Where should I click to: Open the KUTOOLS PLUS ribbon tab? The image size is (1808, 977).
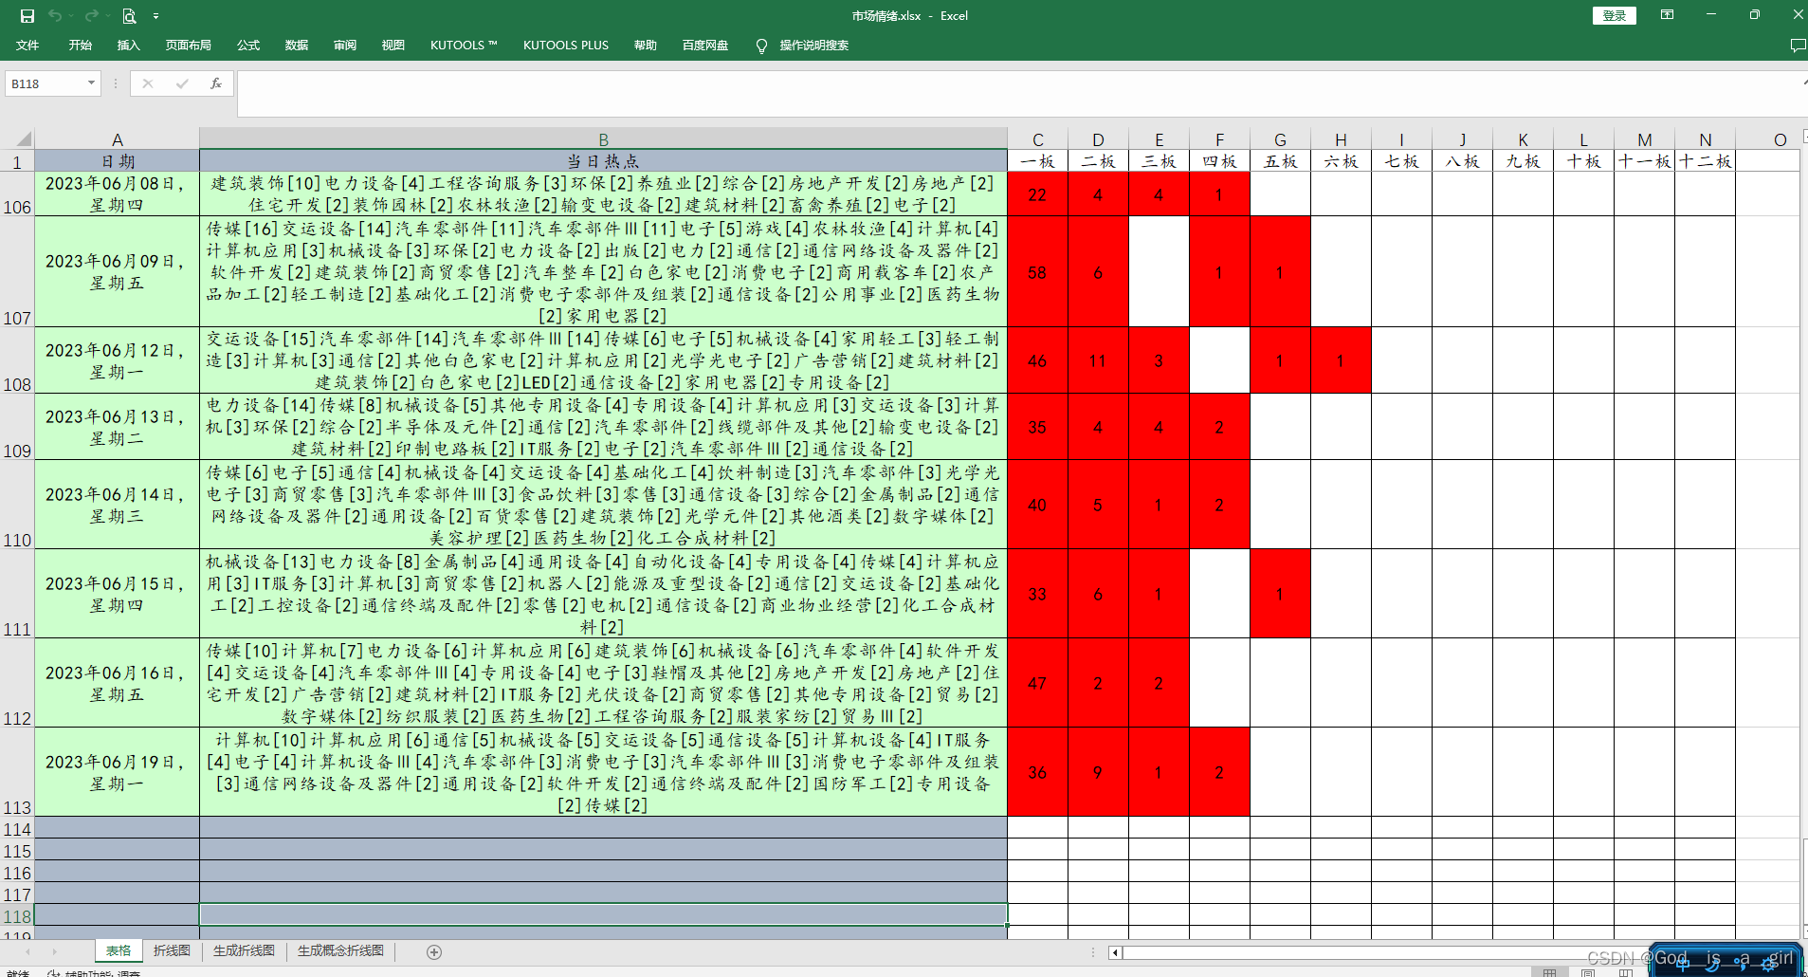566,46
